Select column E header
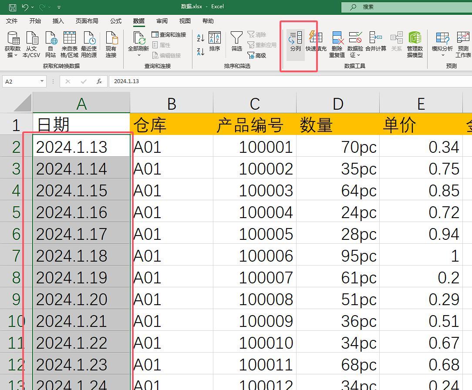472x390 pixels. 421,103
